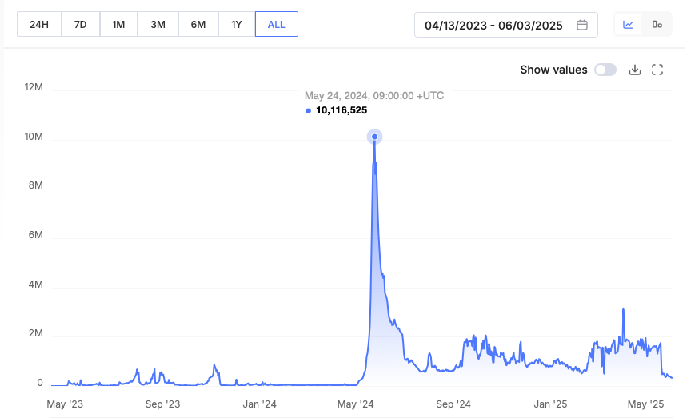The image size is (687, 418).
Task: Click the 2M y-axis label
Action: point(35,333)
